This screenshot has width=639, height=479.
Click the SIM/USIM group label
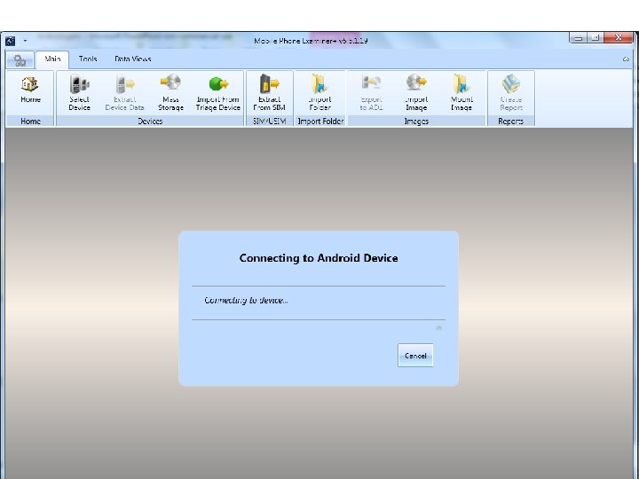[x=269, y=122]
